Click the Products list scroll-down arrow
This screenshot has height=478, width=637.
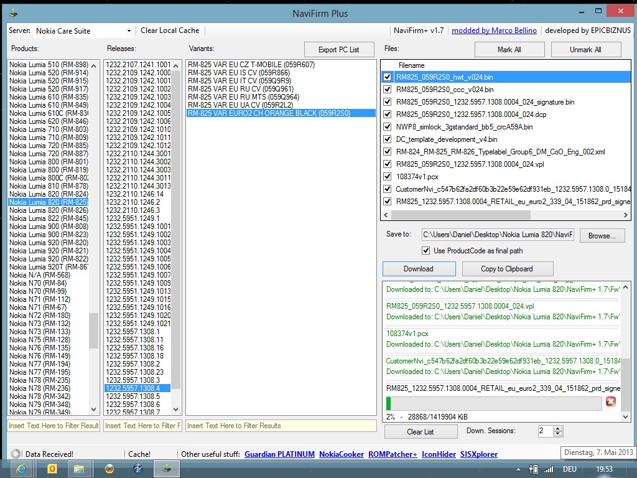point(93,410)
